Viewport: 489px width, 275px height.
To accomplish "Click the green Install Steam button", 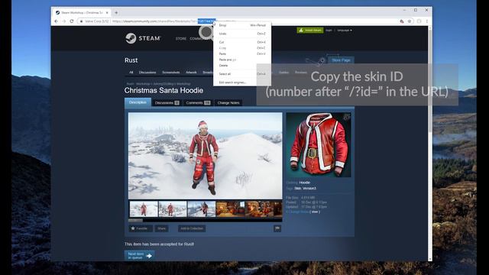I will click(310, 31).
